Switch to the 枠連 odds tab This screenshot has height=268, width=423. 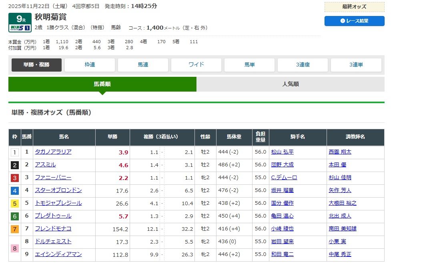(x=90, y=65)
